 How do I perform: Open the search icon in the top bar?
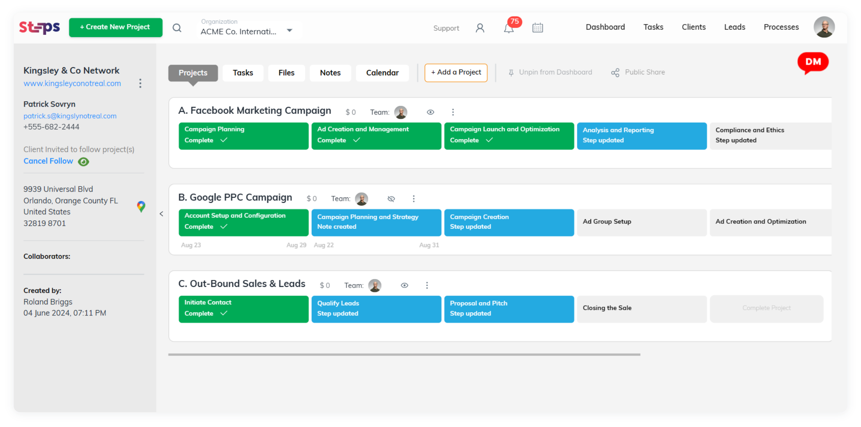177,28
